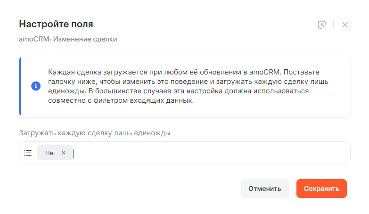Save settings with the Сохранить button
The height and width of the screenshot is (214, 369).
[321, 189]
